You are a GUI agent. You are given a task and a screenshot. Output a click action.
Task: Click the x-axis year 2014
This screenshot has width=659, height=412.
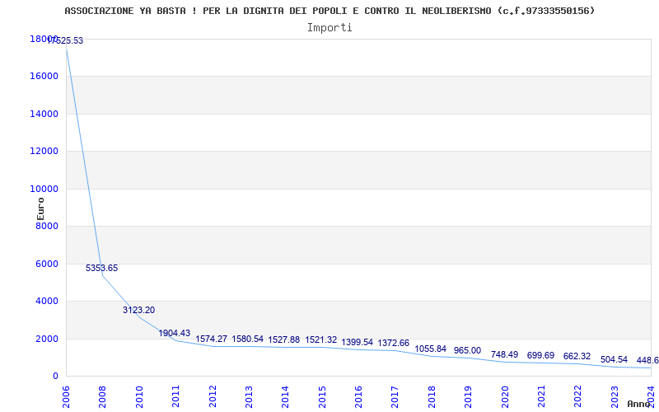(285, 396)
